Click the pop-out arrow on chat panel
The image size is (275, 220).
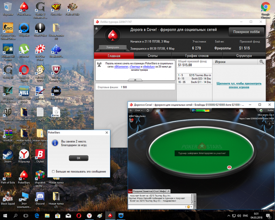tap(168, 191)
